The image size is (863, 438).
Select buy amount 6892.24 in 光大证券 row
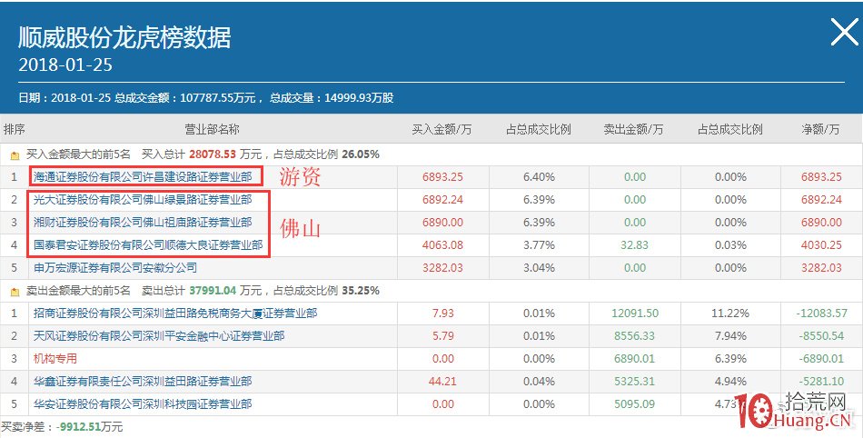pyautogui.click(x=443, y=200)
